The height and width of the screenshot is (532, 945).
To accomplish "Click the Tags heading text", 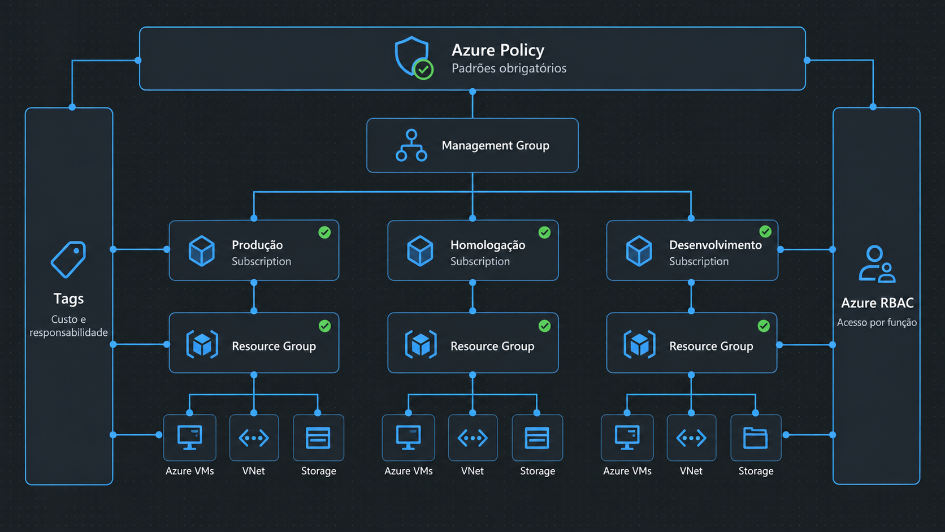I will click(x=68, y=299).
